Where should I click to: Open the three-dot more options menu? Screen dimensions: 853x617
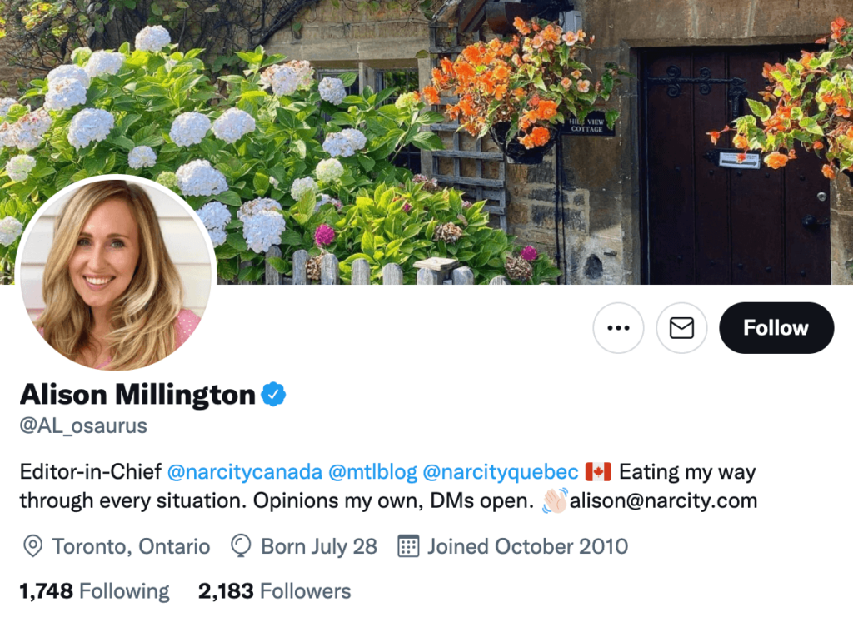click(x=618, y=328)
